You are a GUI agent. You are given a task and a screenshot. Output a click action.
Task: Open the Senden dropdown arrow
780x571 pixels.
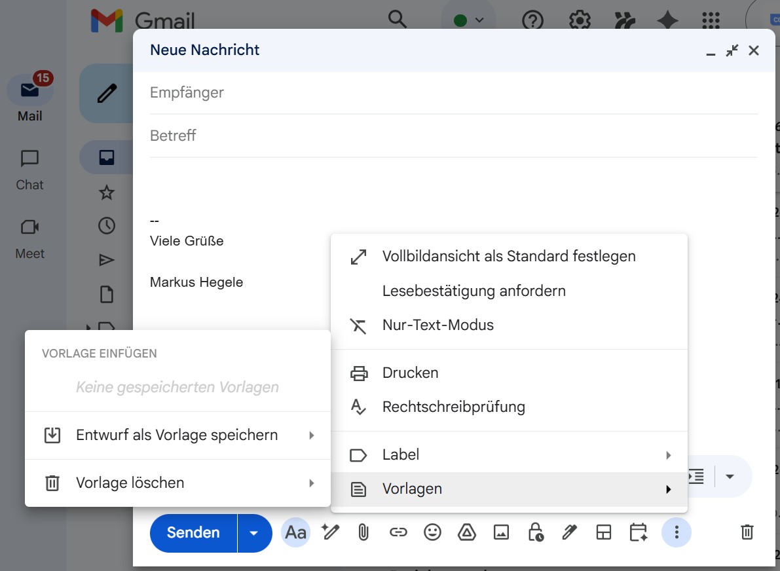point(254,532)
